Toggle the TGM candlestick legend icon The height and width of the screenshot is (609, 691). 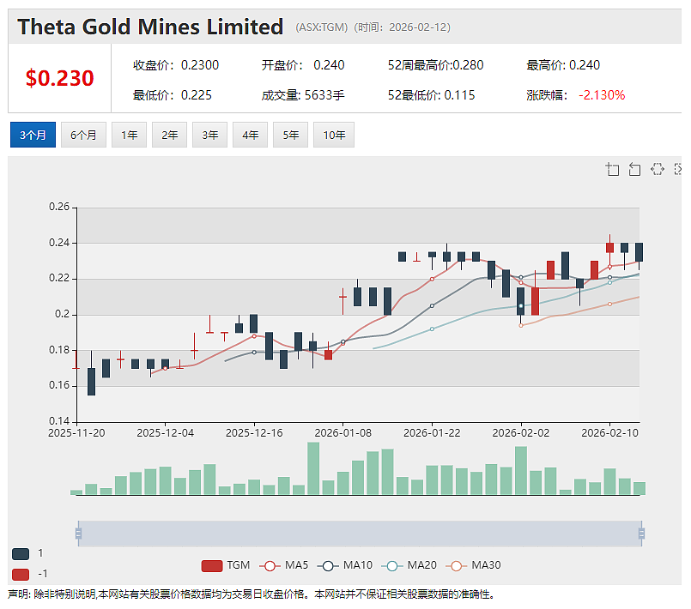point(211,566)
